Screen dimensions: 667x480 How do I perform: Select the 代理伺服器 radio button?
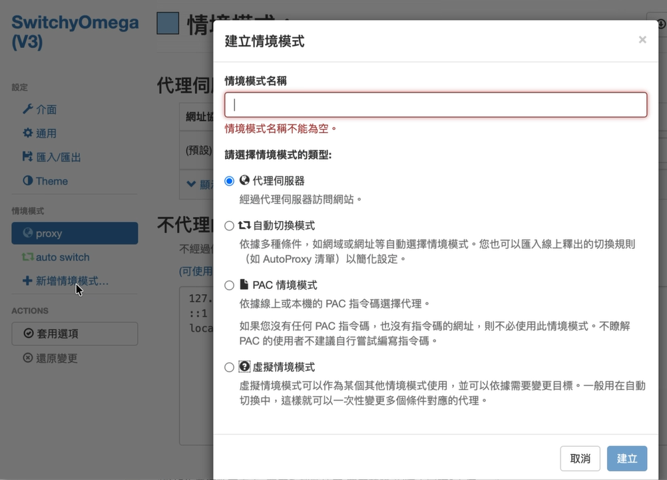pos(229,181)
